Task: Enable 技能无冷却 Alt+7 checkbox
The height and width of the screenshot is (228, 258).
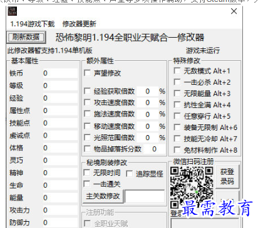Action: click(x=177, y=139)
